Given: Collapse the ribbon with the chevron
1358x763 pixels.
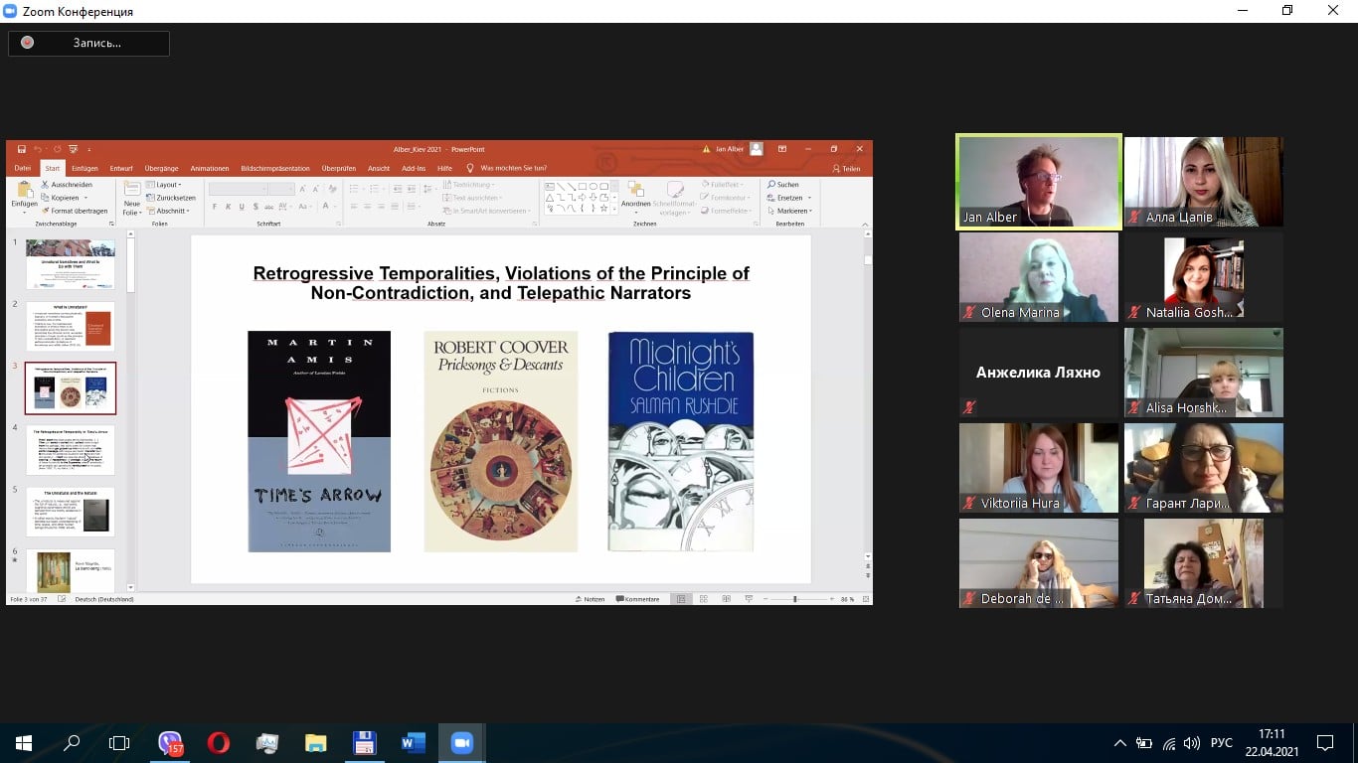Looking at the screenshot, I should pyautogui.click(x=865, y=225).
